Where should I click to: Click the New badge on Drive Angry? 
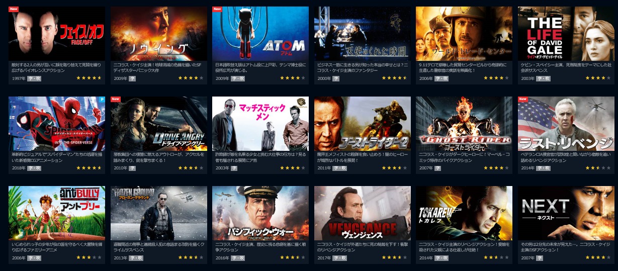[115, 99]
